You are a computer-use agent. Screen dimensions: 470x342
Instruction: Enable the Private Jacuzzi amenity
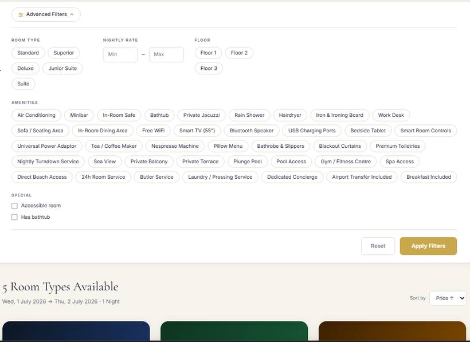tap(201, 115)
